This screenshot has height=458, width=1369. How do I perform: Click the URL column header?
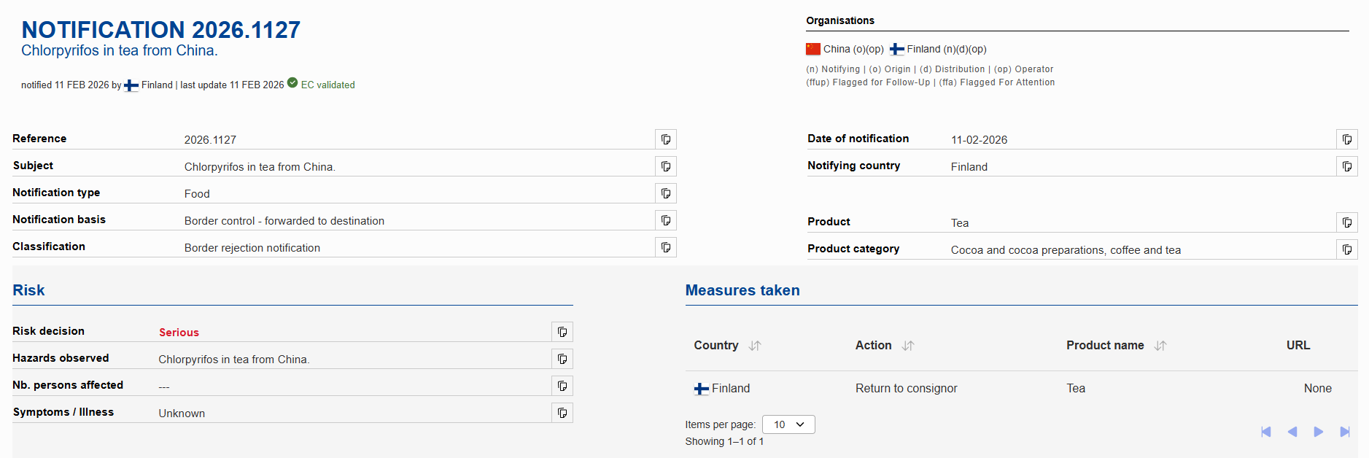[x=1298, y=346]
